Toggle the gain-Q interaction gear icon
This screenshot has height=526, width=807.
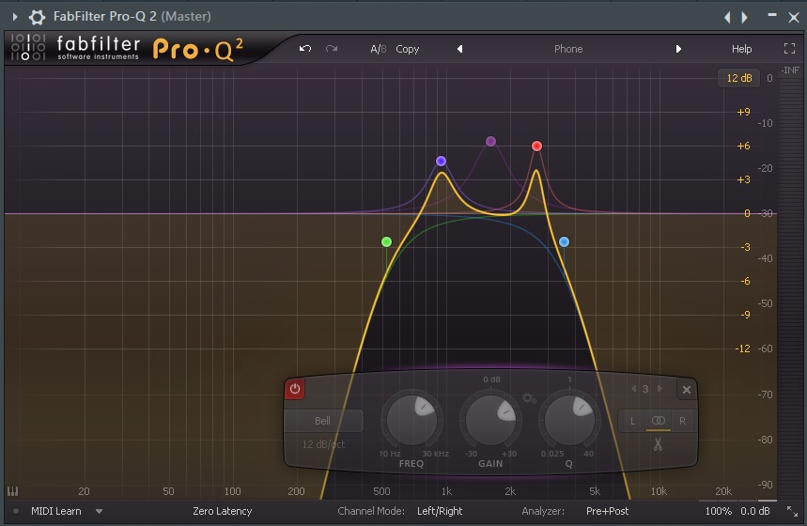pyautogui.click(x=530, y=398)
